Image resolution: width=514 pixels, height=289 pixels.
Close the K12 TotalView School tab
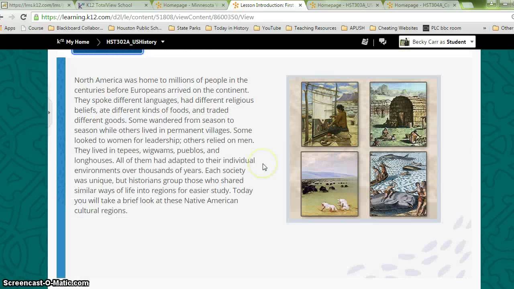click(146, 6)
